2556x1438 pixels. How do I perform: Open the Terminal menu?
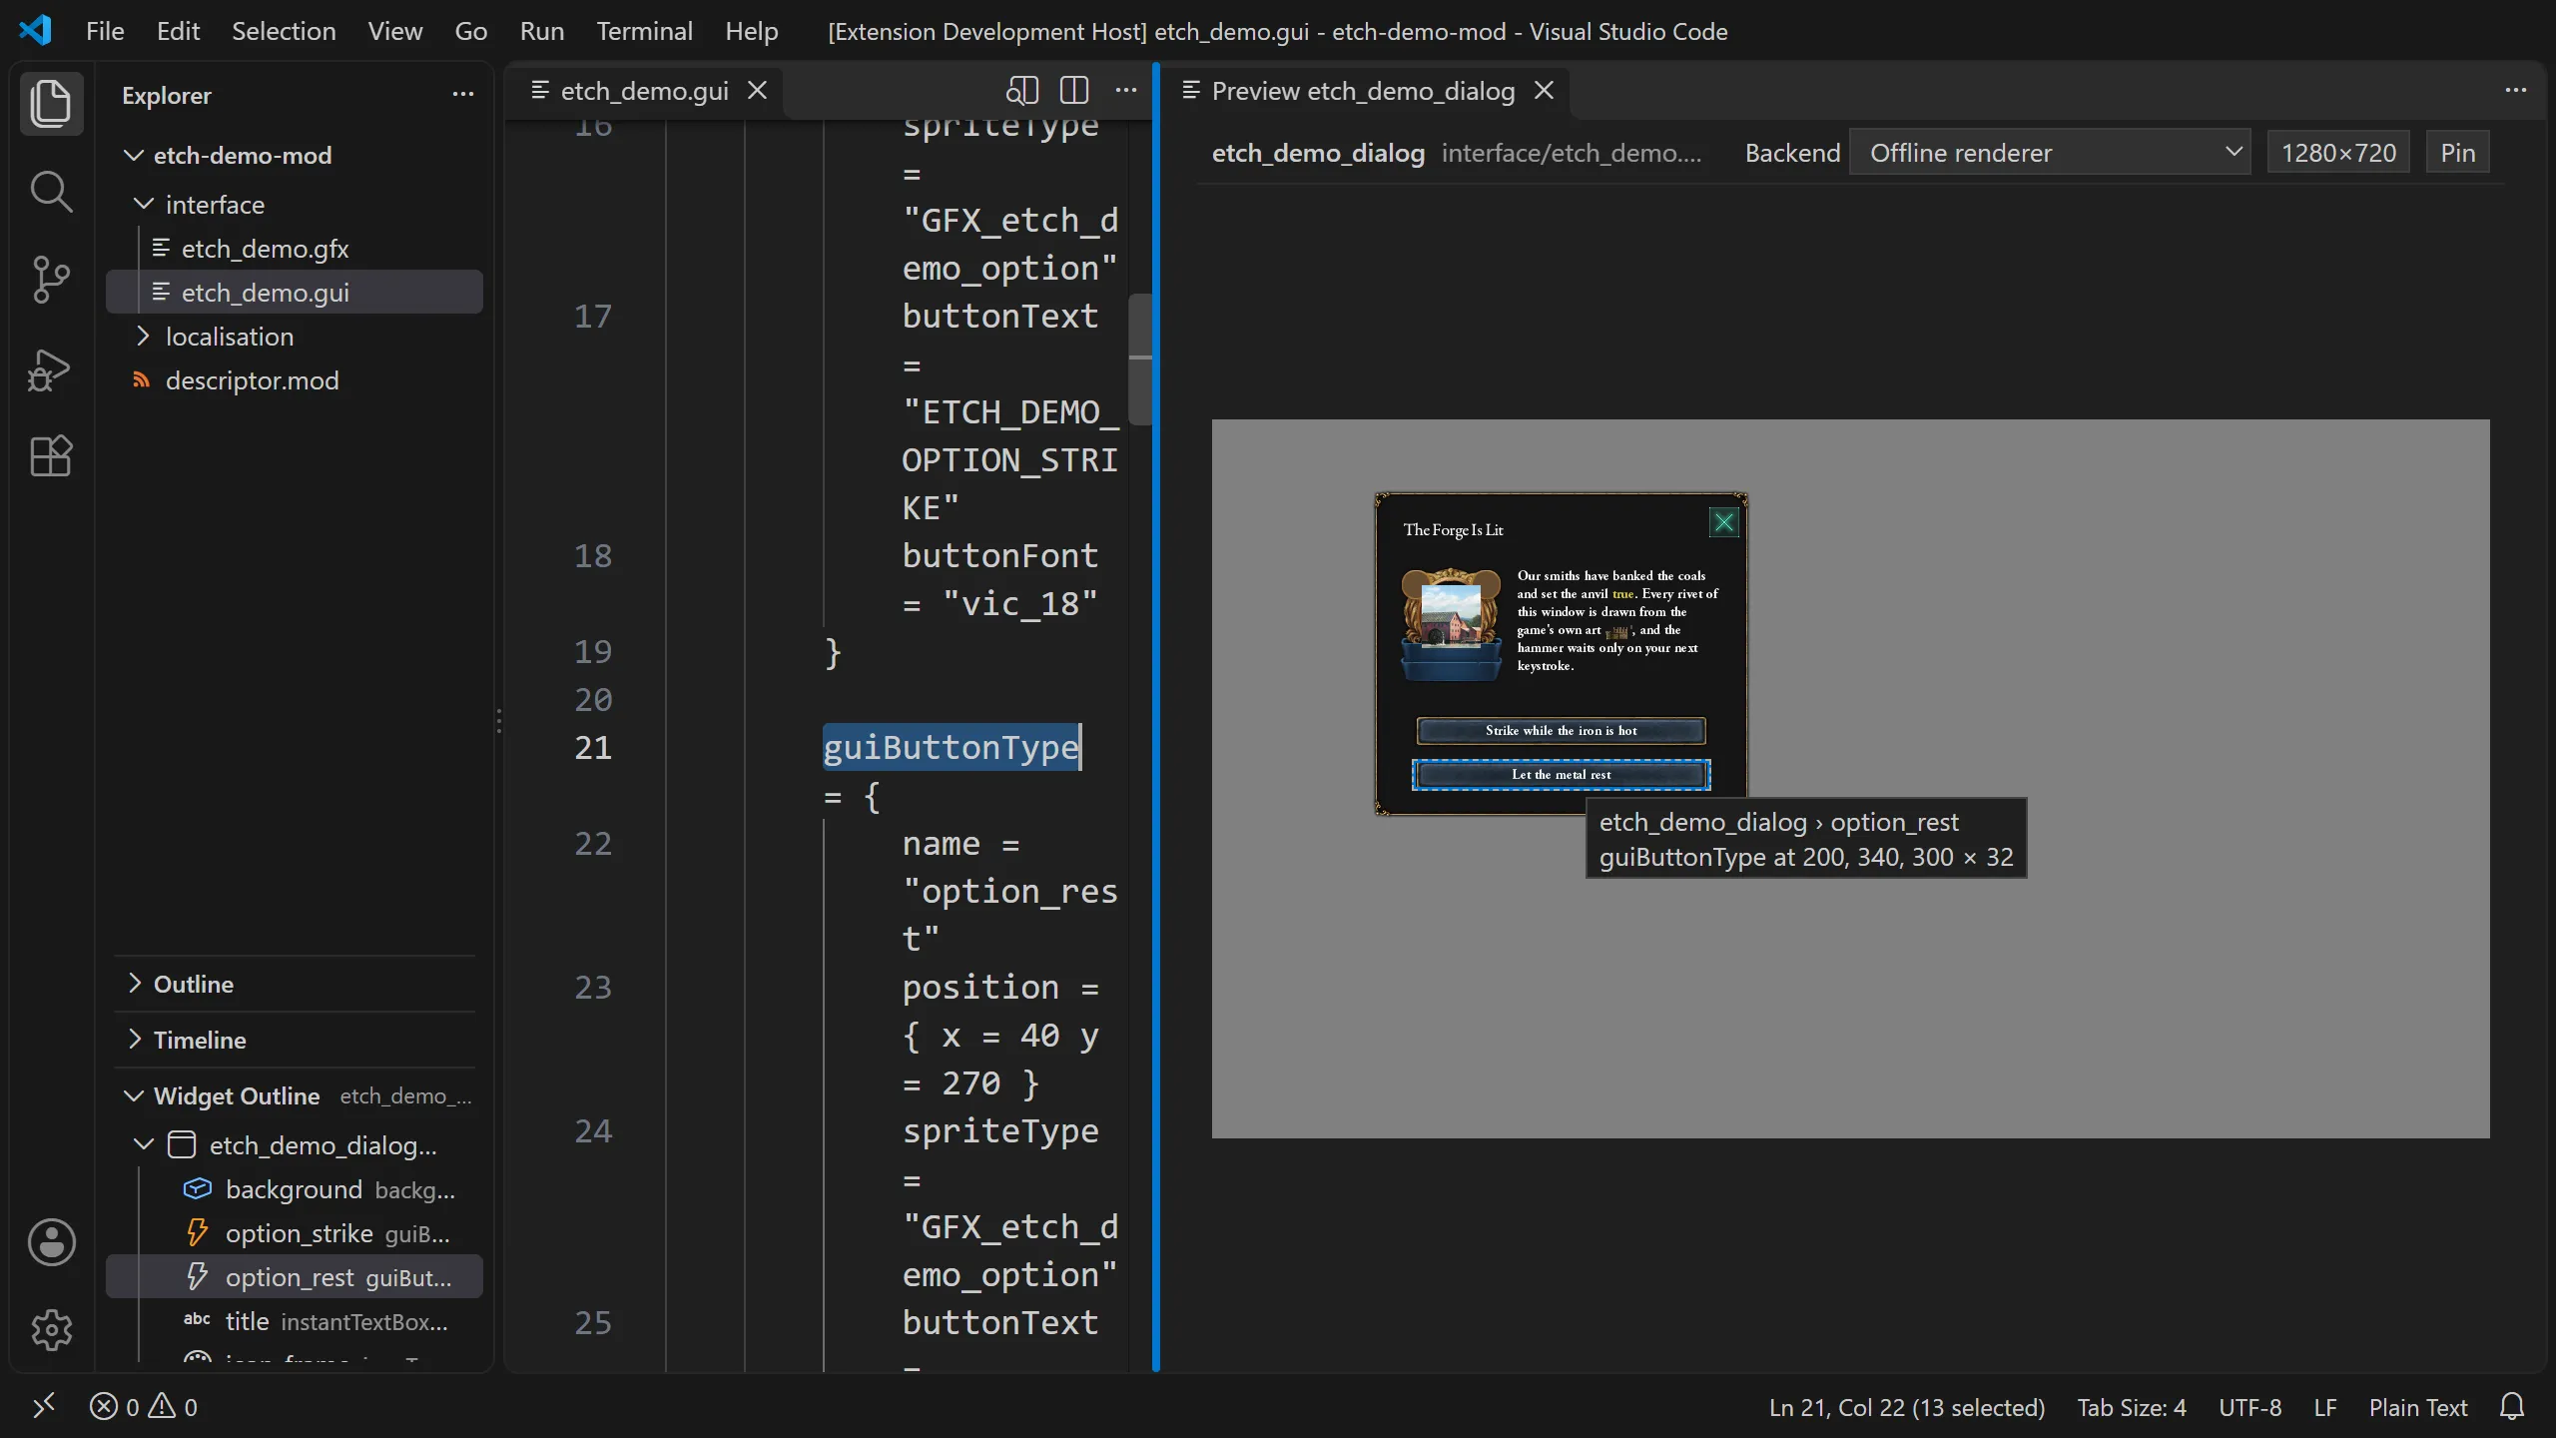[644, 31]
